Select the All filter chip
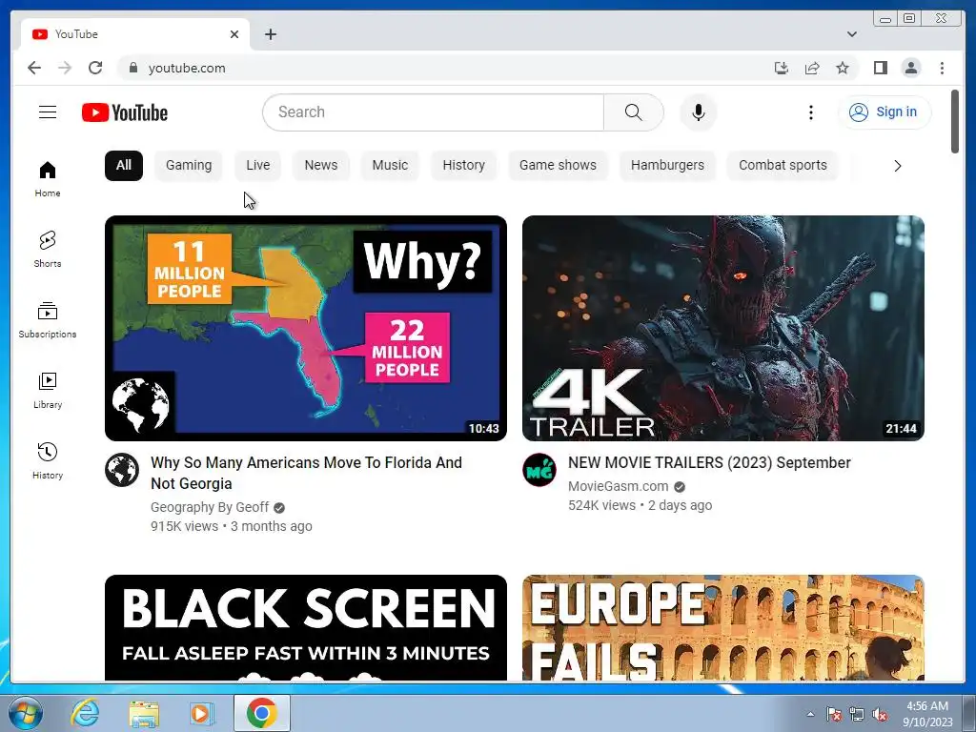 pos(124,166)
